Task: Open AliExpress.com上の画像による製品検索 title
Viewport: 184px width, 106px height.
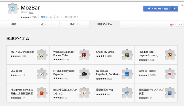Action: 22,92
